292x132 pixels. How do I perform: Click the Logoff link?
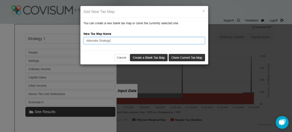(273, 20)
